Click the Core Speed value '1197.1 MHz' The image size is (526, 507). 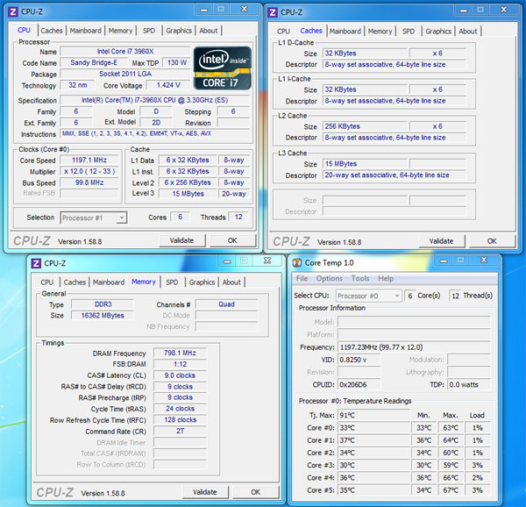[x=89, y=160]
